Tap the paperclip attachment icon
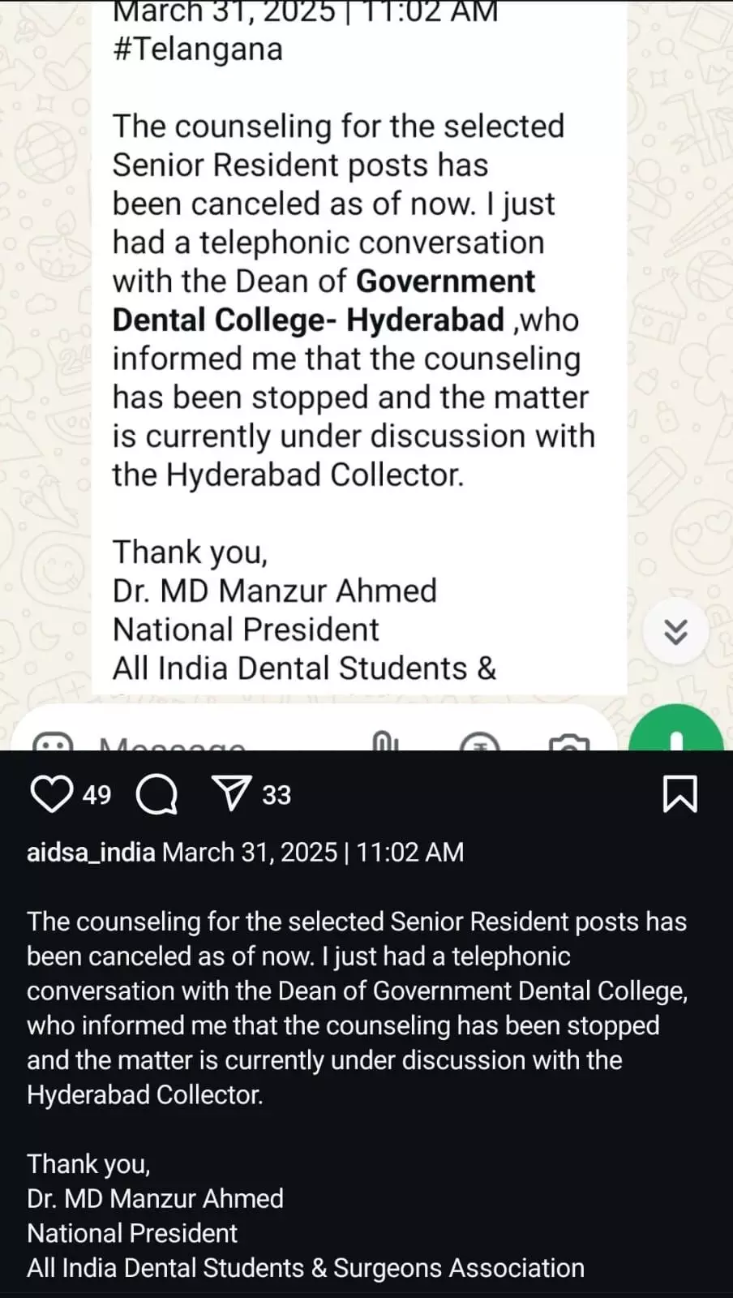Image resolution: width=733 pixels, height=1298 pixels. click(384, 741)
